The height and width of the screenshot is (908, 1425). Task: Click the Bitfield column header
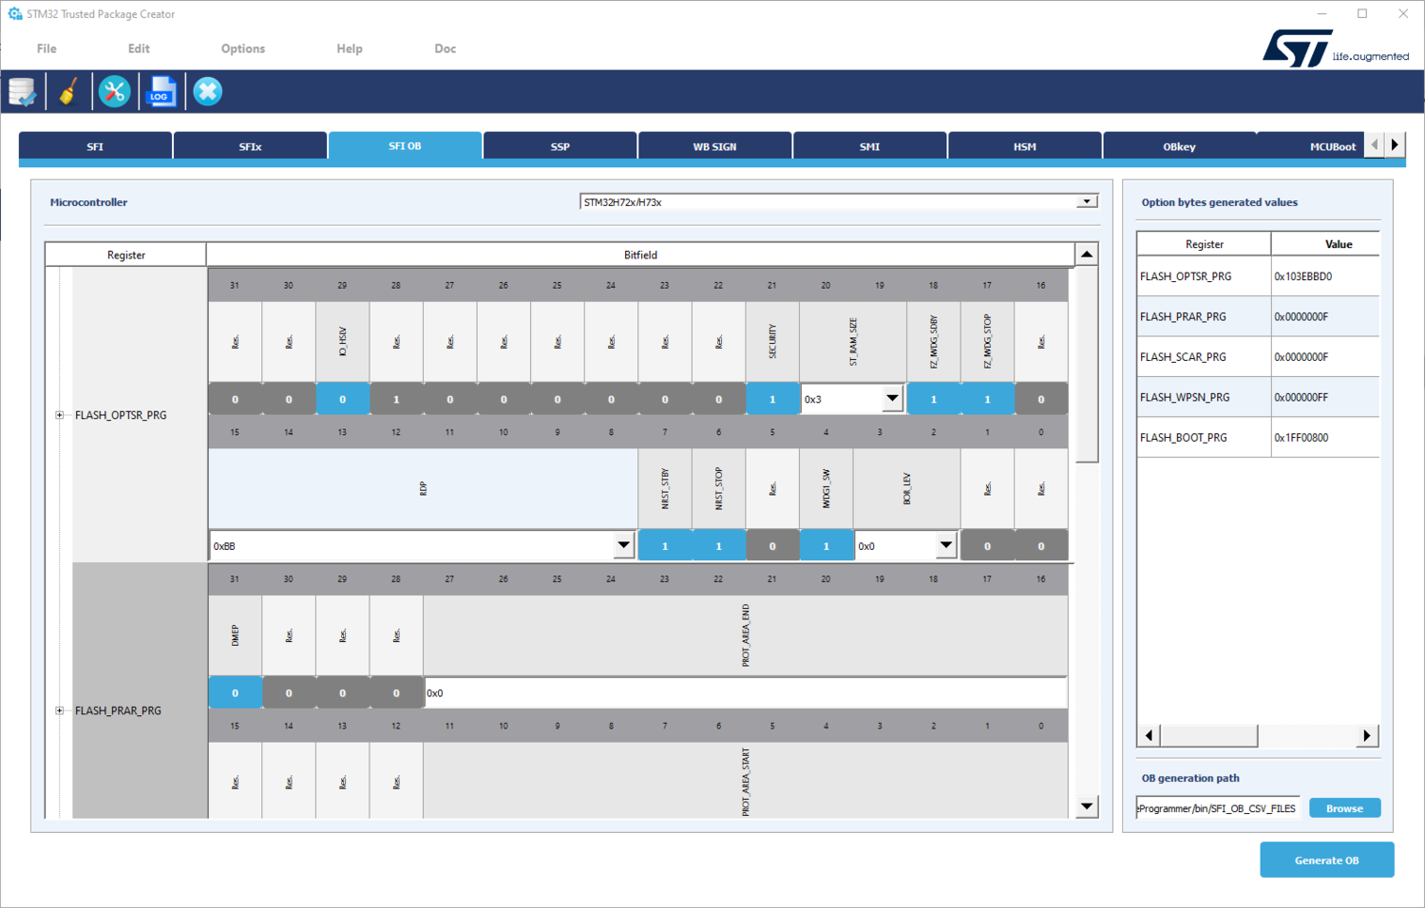[640, 255]
